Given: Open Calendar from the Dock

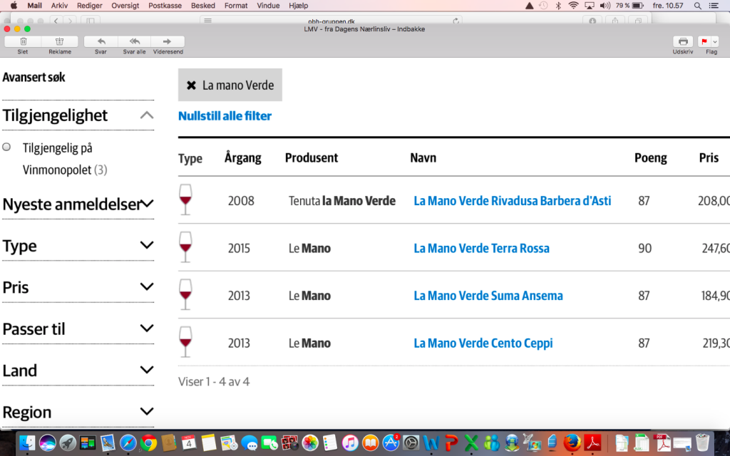Looking at the screenshot, I should pos(188,442).
